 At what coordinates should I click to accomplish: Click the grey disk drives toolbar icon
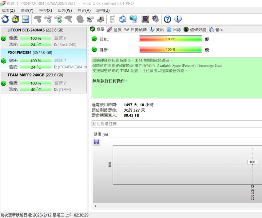(x=90, y=19)
